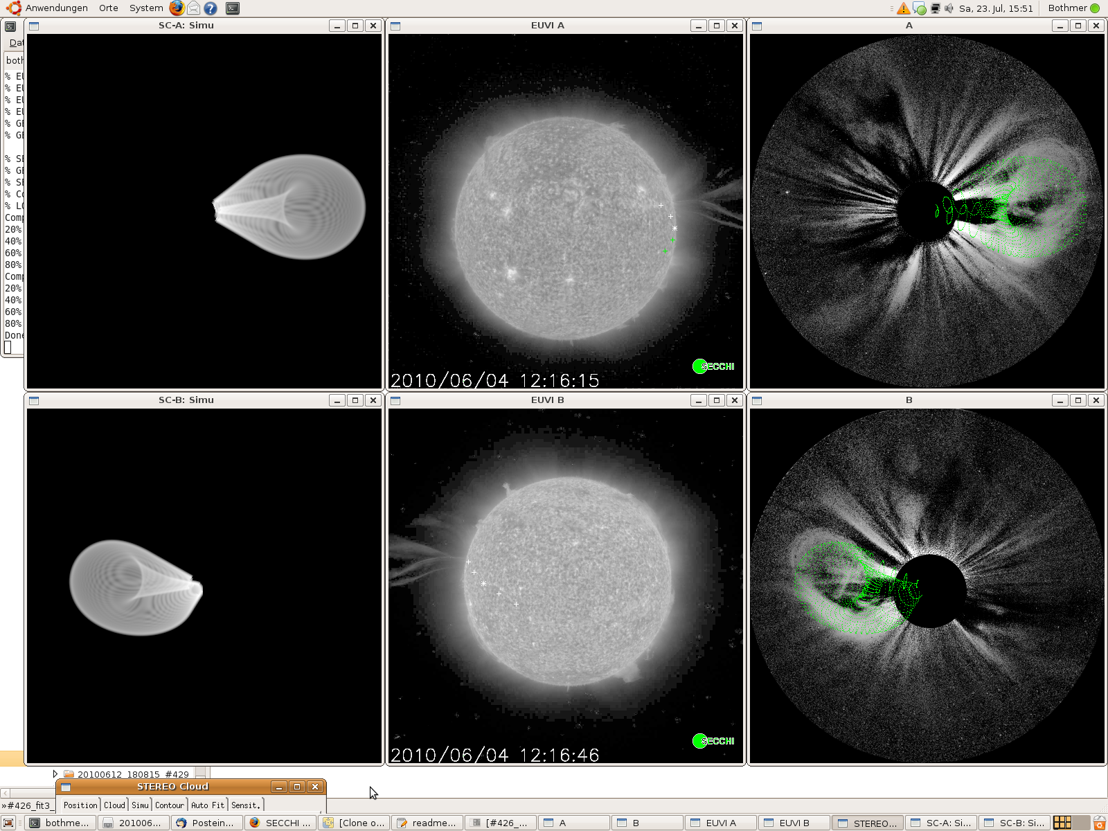The width and height of the screenshot is (1108, 831).
Task: Open the Anwendungen menu
Action: (57, 8)
